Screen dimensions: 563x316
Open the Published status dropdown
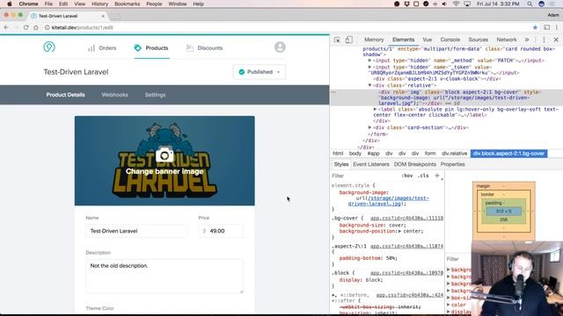coord(260,72)
